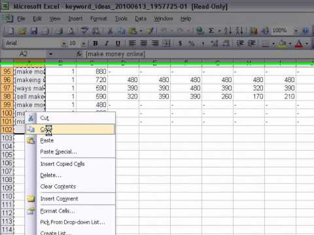Image resolution: width=314 pixels, height=235 pixels.
Task: Click the Open folder icon
Action: tap(22, 31)
